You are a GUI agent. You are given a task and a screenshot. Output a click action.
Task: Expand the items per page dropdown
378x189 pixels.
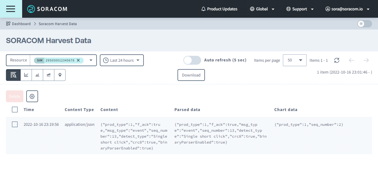(x=294, y=60)
